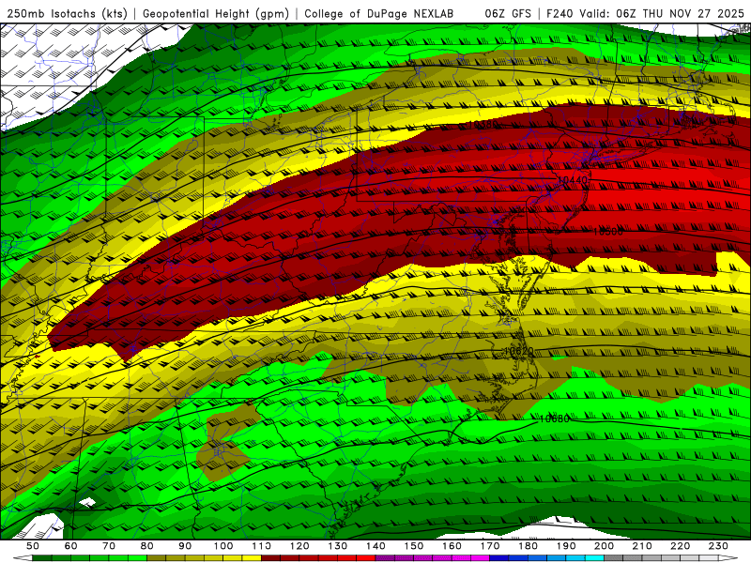The width and height of the screenshot is (751, 563).
Task: Click the color bar label 160
Action: [452, 546]
